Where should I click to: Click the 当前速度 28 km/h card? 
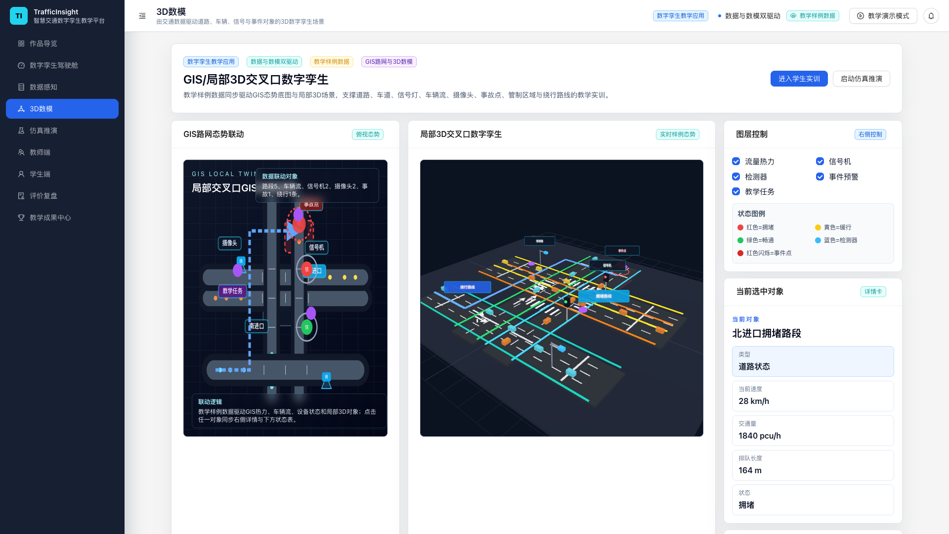click(813, 396)
